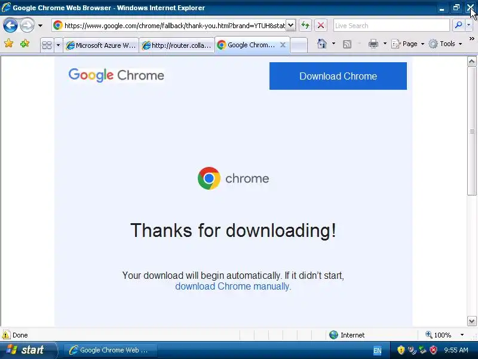Click the Internet zone globe icon

point(333,335)
